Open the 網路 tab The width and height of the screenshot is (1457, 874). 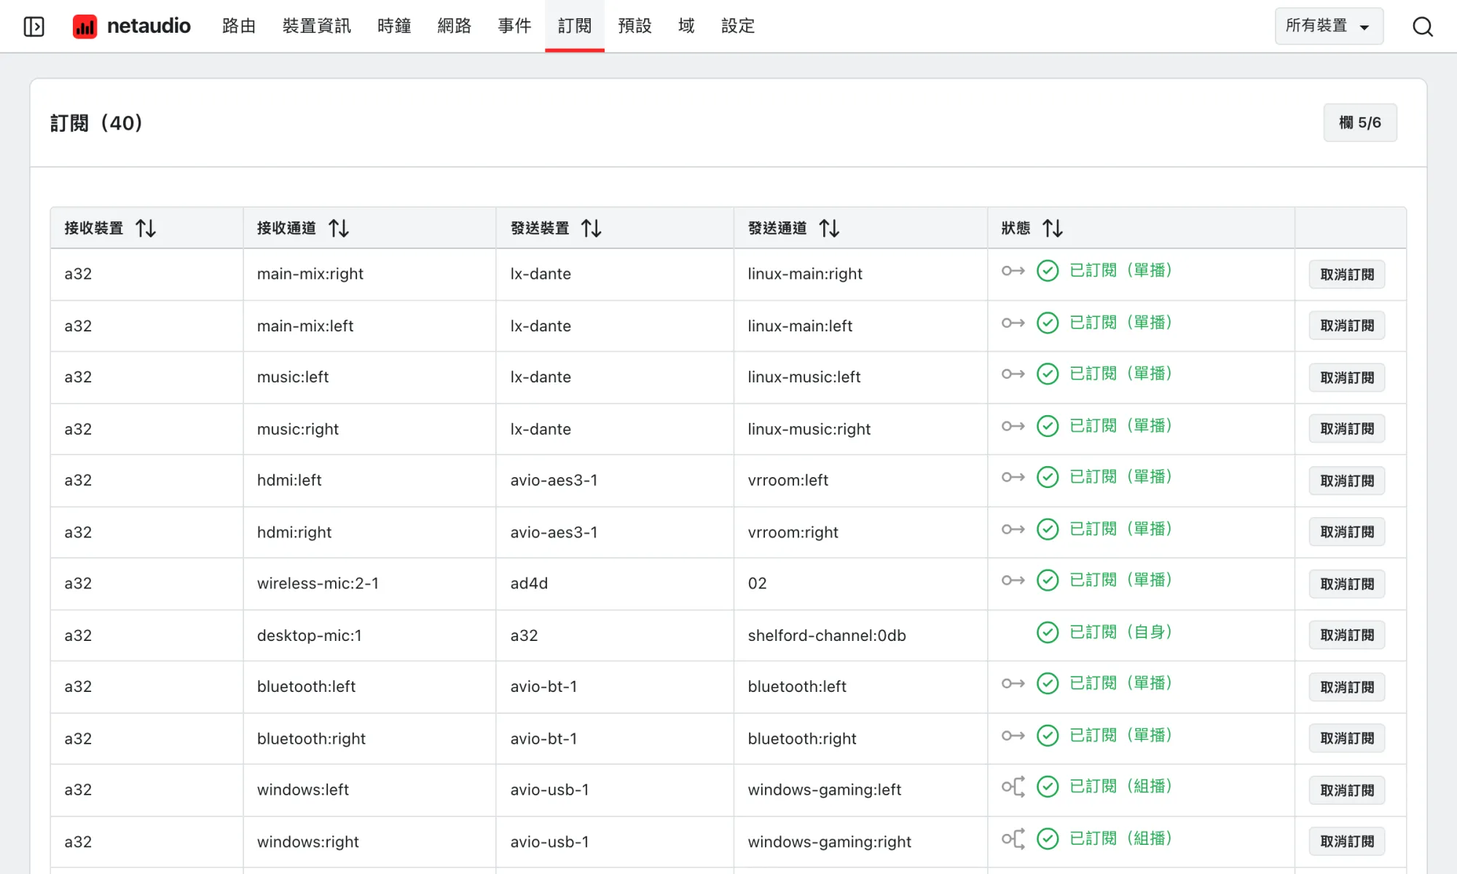[x=455, y=26]
